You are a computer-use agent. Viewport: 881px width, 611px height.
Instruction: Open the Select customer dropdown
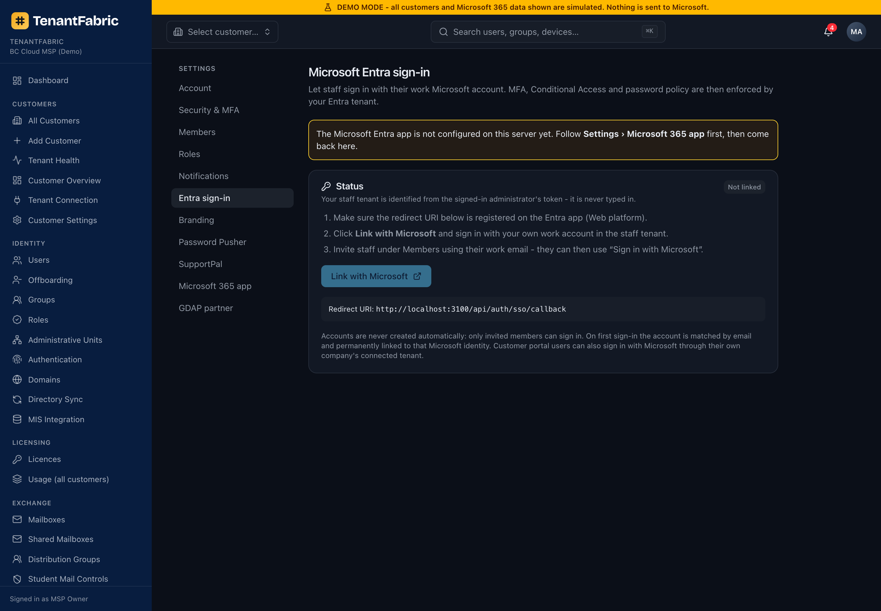[x=222, y=32]
